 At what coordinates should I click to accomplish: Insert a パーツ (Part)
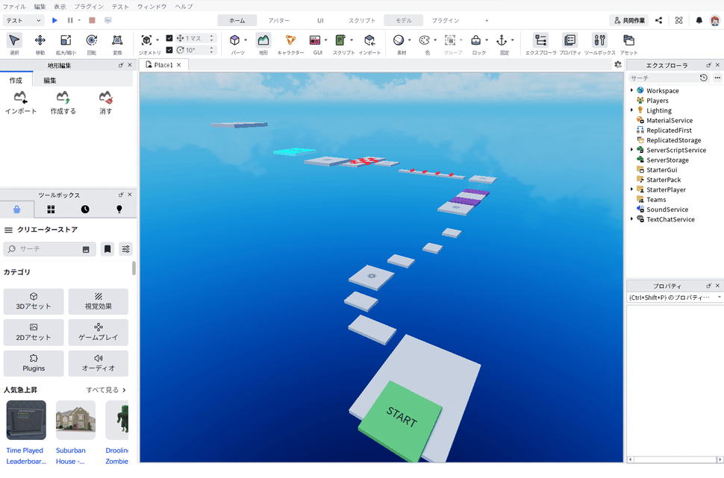235,40
